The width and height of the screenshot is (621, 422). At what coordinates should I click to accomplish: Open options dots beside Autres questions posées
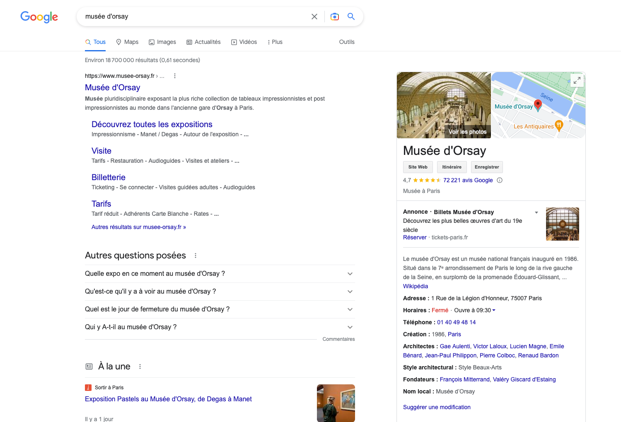point(196,256)
